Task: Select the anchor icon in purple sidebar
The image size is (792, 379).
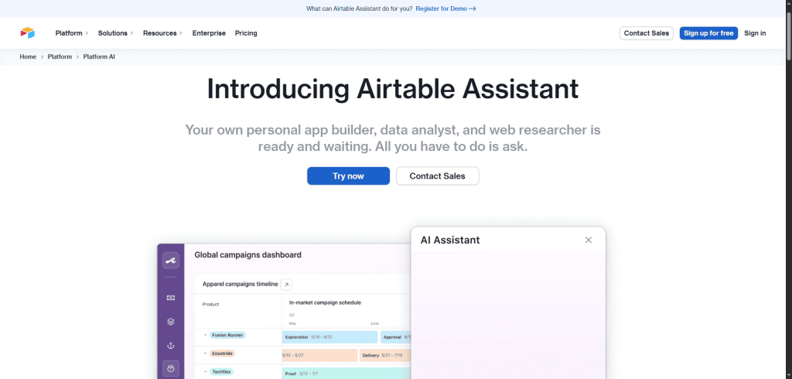Action: click(171, 346)
